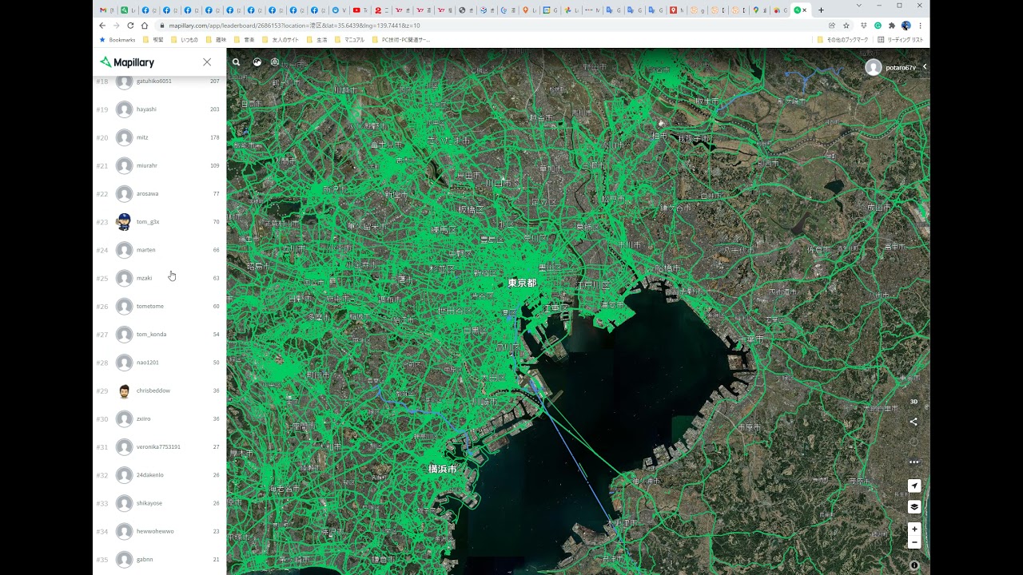Go forward in browser history
Viewport: 1023px width, 575px height.
[x=116, y=26]
